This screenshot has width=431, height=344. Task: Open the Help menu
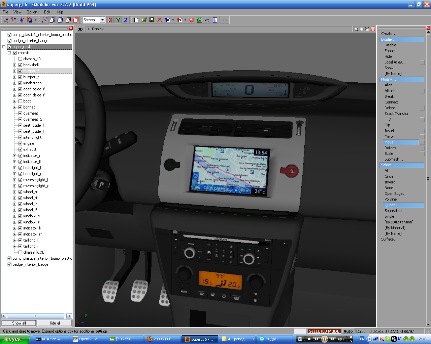pyautogui.click(x=59, y=12)
